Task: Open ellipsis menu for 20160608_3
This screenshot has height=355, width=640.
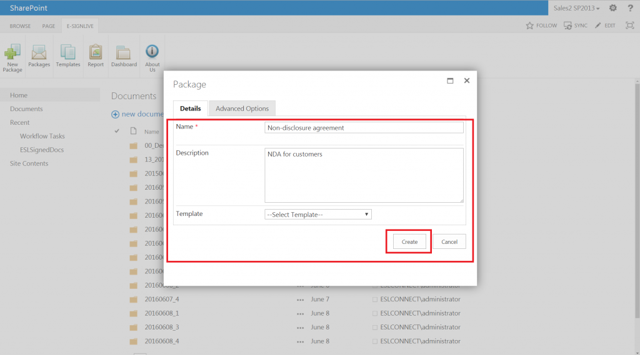Action: [x=301, y=328]
